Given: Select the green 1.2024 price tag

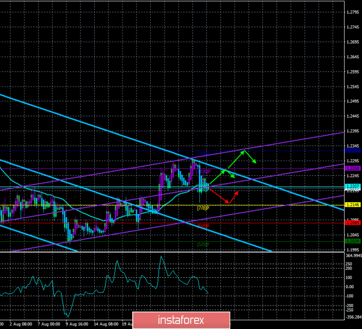Looking at the screenshot, I should tap(352, 240).
